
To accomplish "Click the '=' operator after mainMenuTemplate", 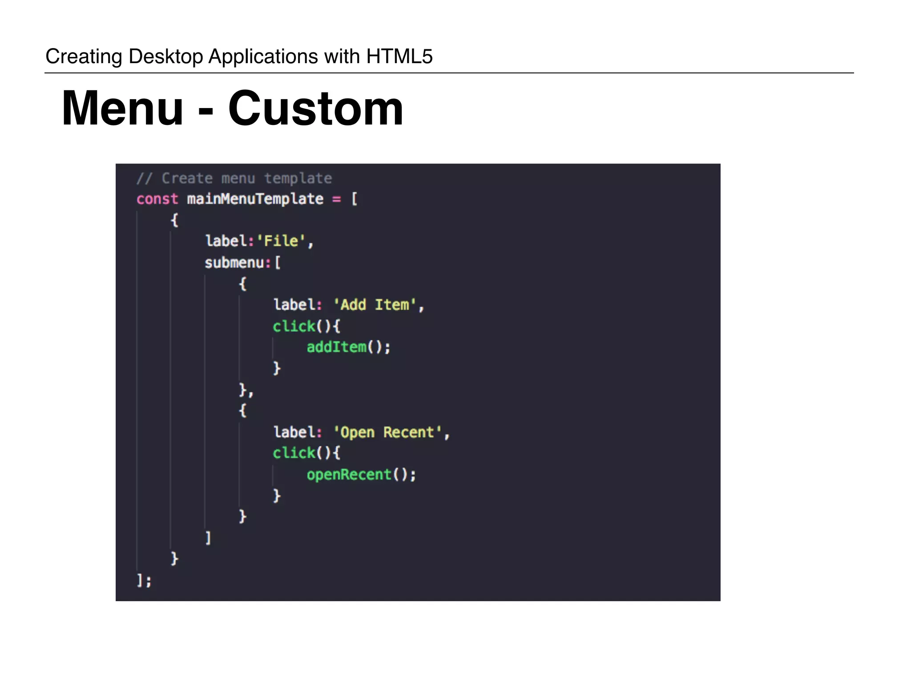I will (x=337, y=199).
